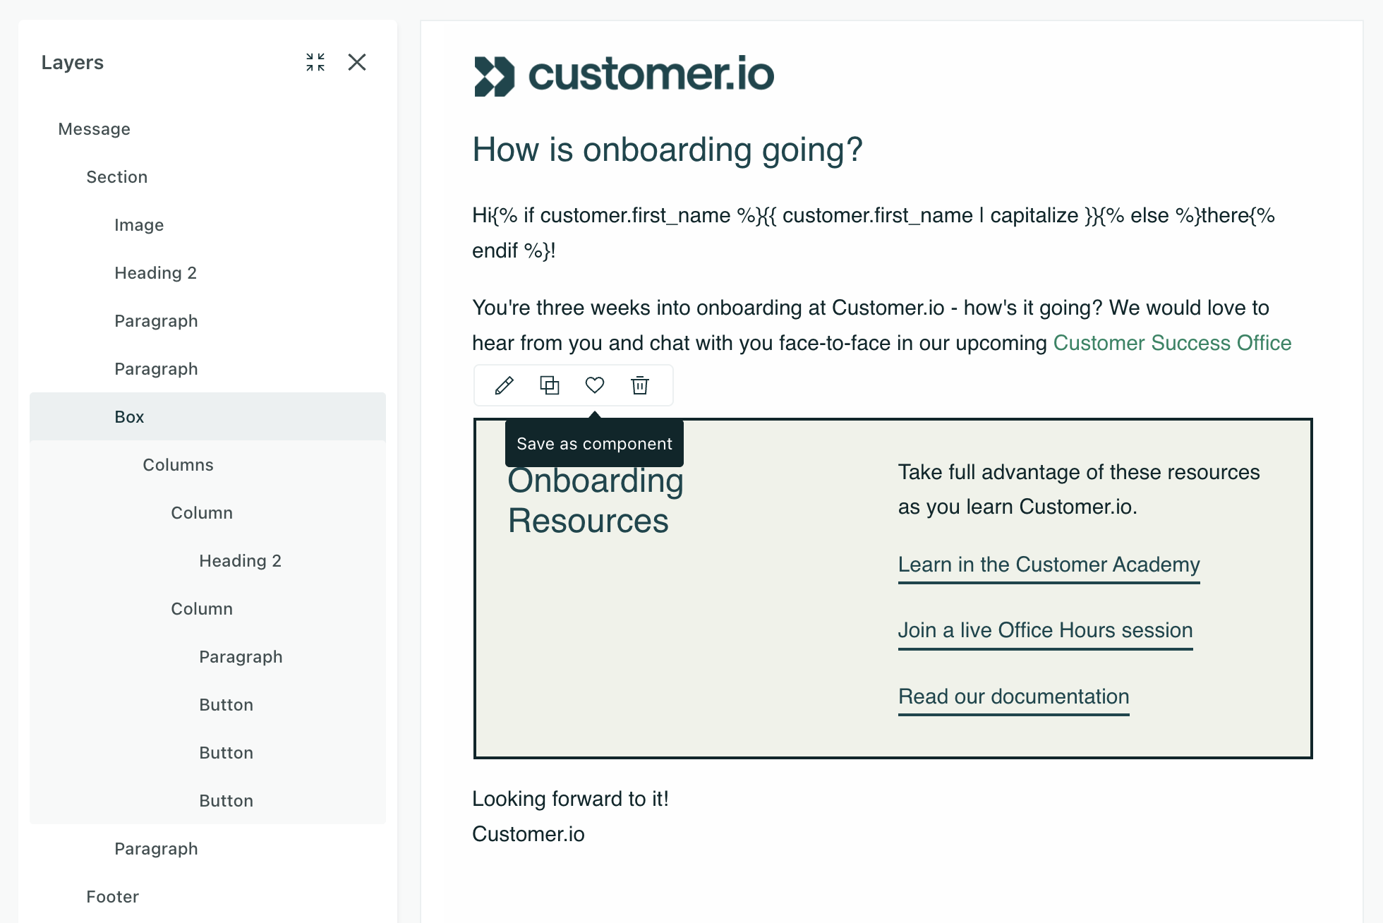This screenshot has height=923, width=1383.
Task: Click Read our documentation button
Action: [x=1013, y=696]
